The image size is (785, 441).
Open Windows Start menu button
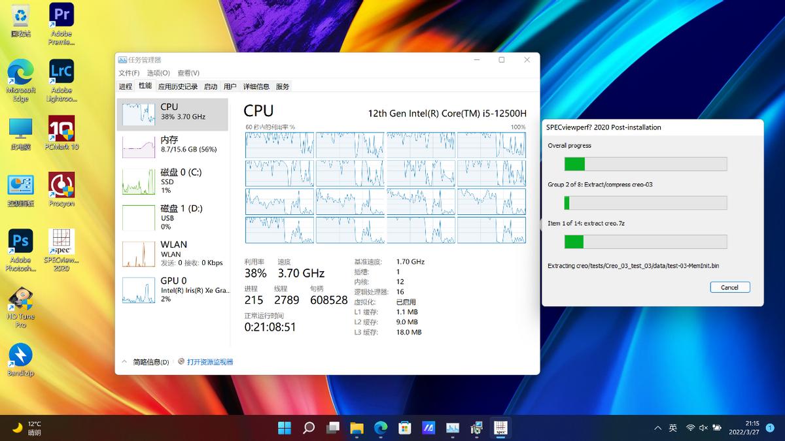click(285, 428)
